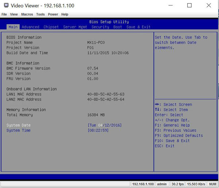The height and width of the screenshot is (188, 219).
Task: Select the Main BIOS tab
Action: [13, 27]
